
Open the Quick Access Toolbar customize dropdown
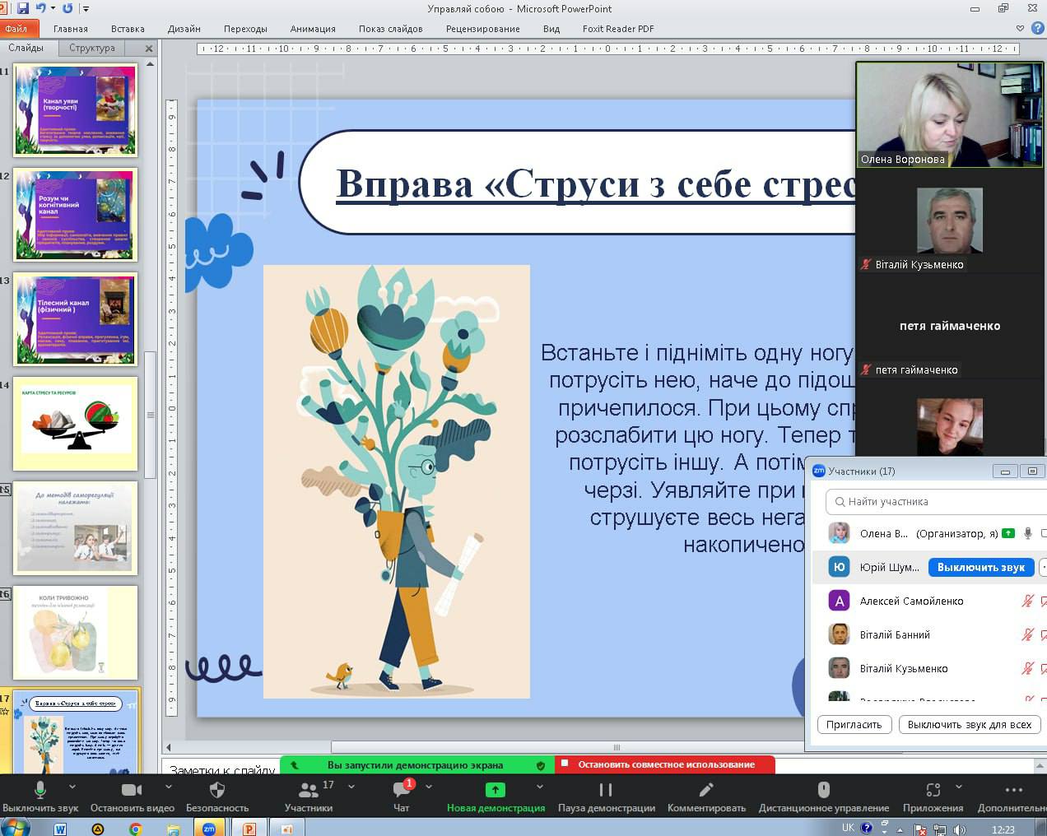pos(86,9)
